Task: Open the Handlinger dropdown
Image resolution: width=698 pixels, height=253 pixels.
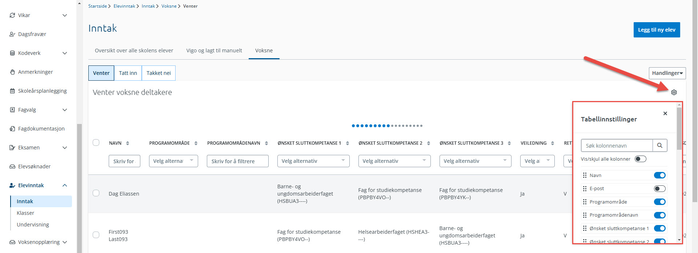Action: click(x=667, y=73)
